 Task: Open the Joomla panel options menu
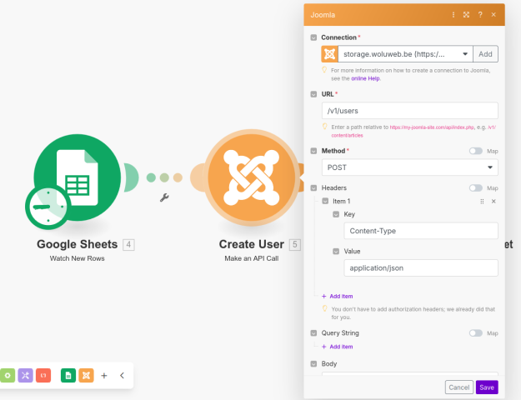point(453,15)
